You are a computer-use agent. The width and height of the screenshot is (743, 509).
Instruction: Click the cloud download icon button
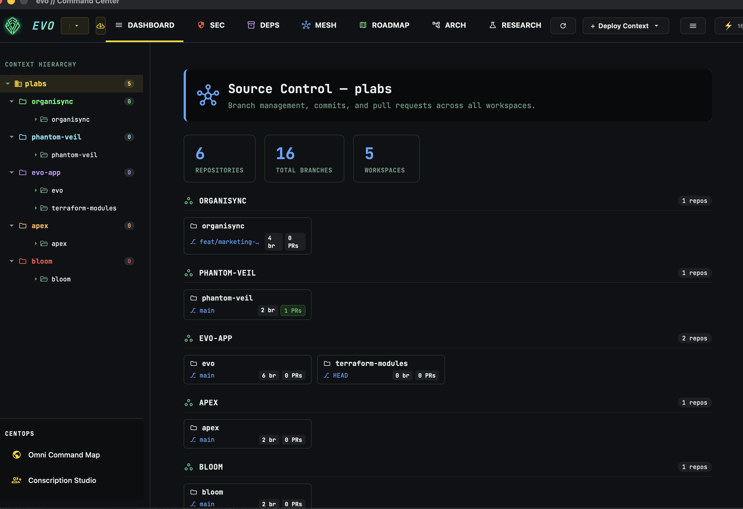(100, 26)
